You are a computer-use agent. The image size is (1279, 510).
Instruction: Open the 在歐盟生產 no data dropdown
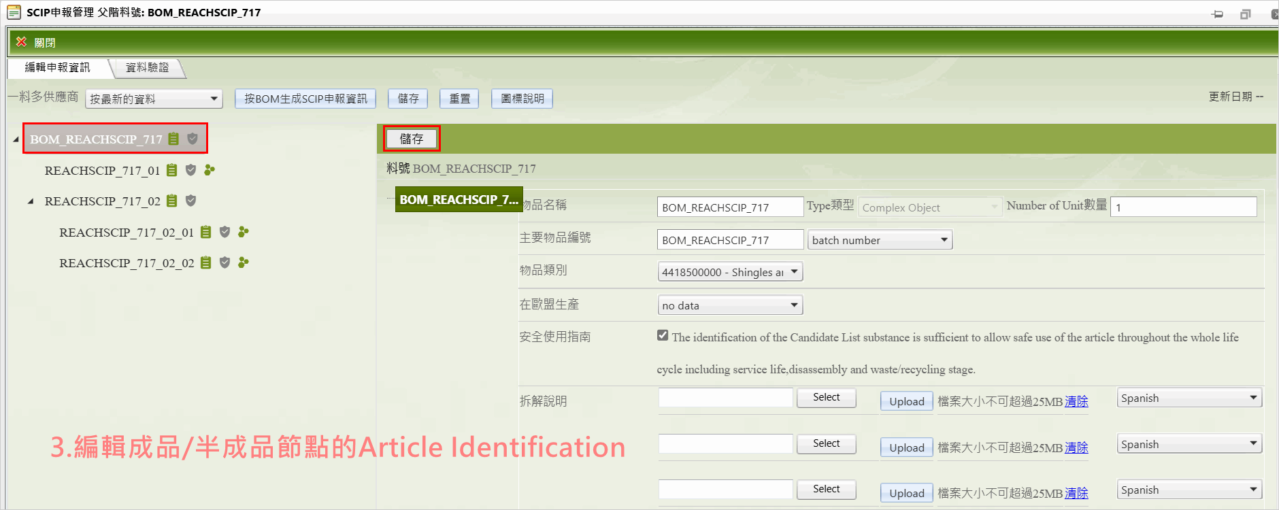click(x=730, y=305)
